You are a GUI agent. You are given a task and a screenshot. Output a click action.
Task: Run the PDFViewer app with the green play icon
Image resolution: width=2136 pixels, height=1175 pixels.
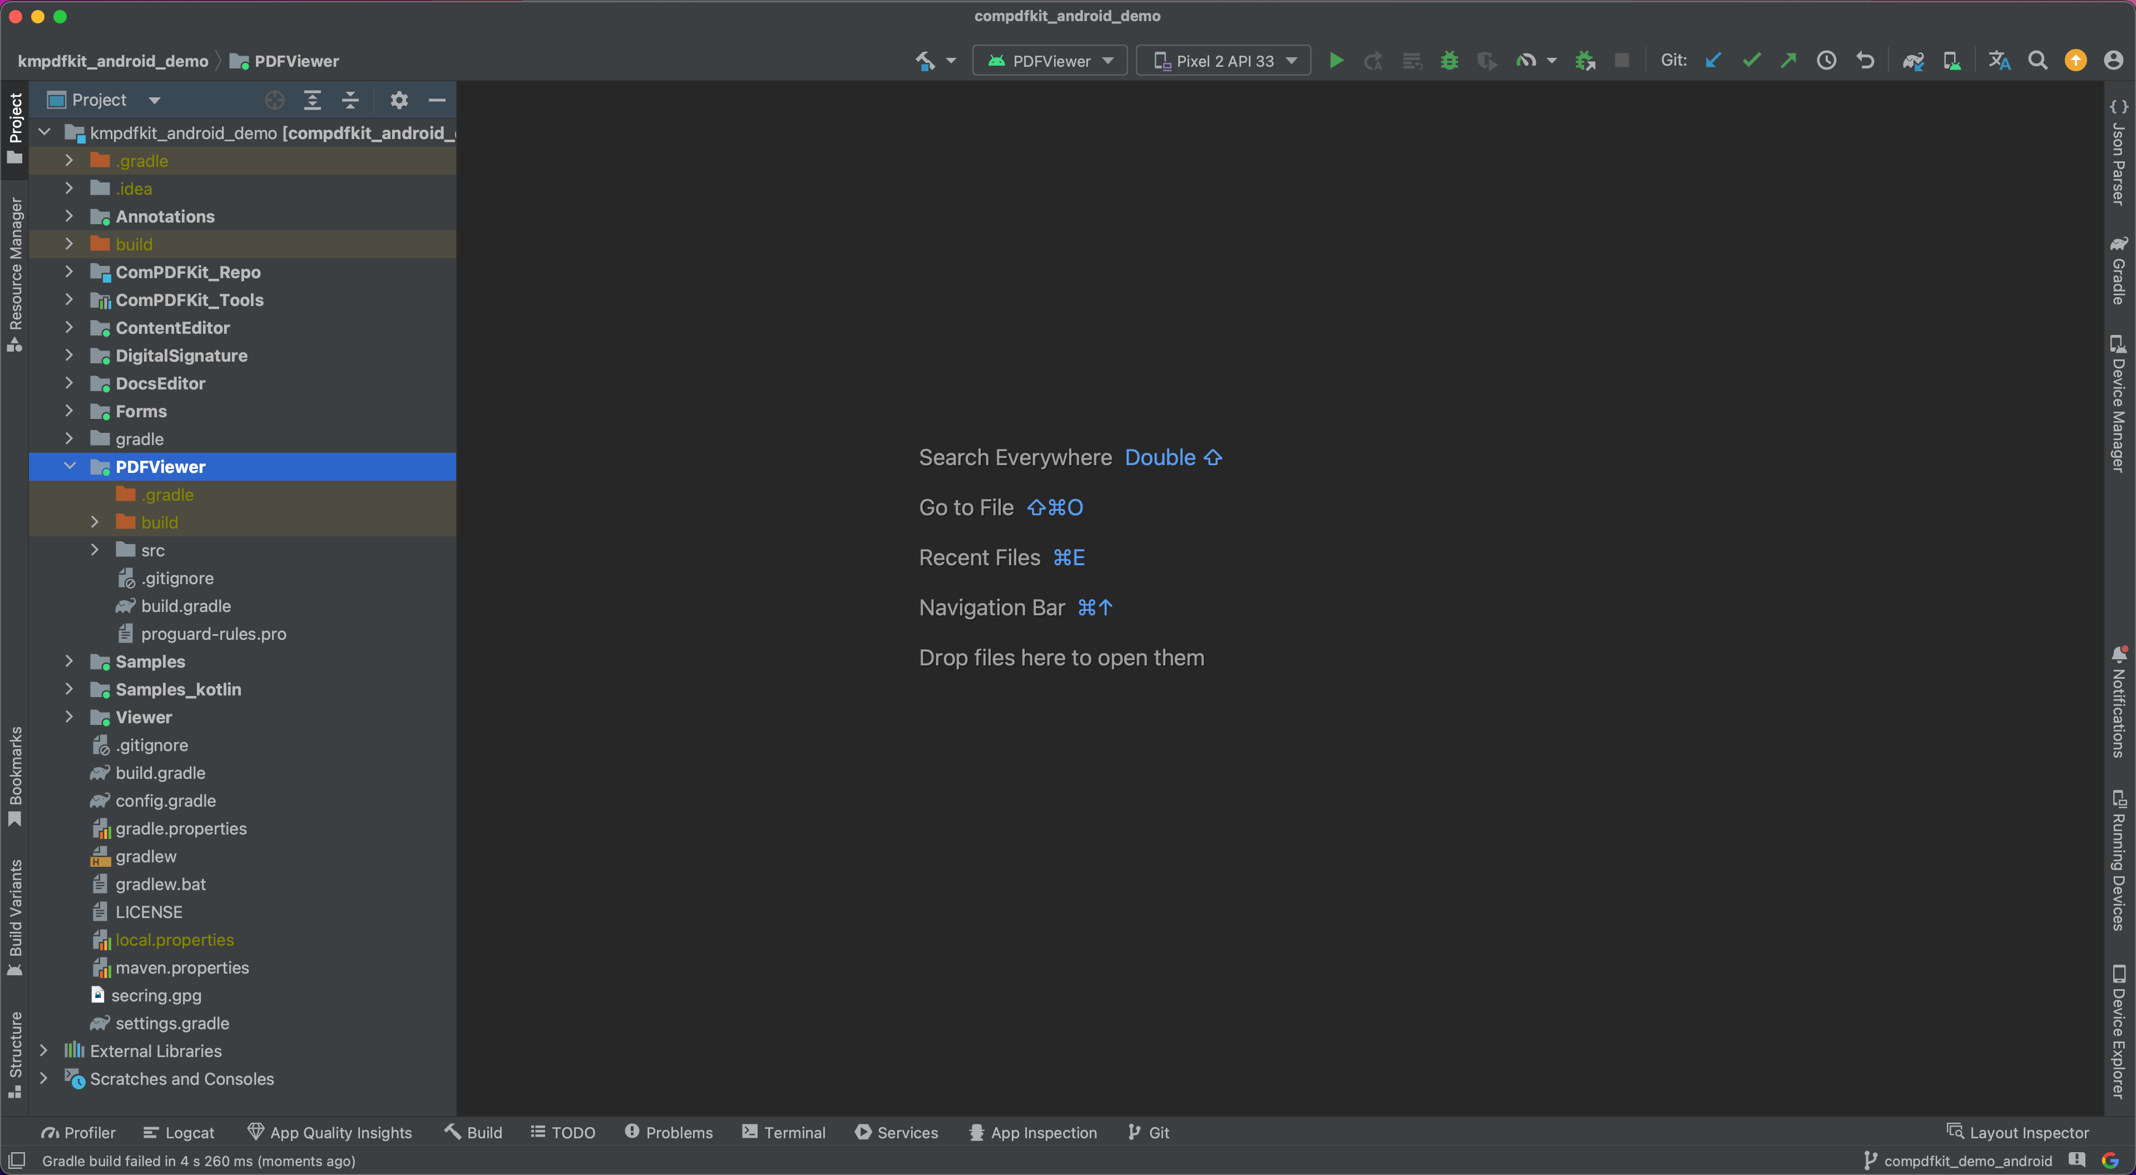coord(1336,61)
